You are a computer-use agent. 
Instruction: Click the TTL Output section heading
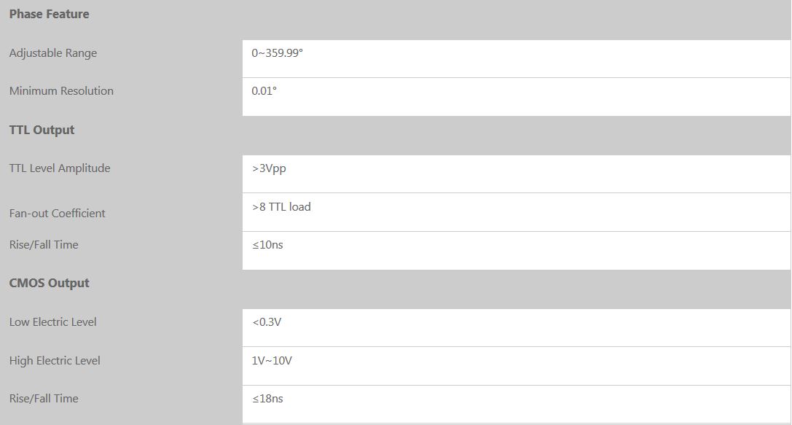point(42,130)
